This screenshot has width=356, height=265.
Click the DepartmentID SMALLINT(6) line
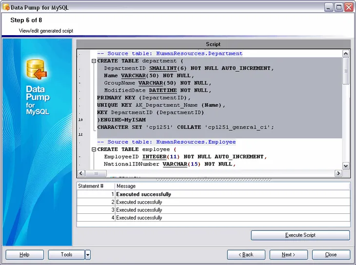click(189, 68)
